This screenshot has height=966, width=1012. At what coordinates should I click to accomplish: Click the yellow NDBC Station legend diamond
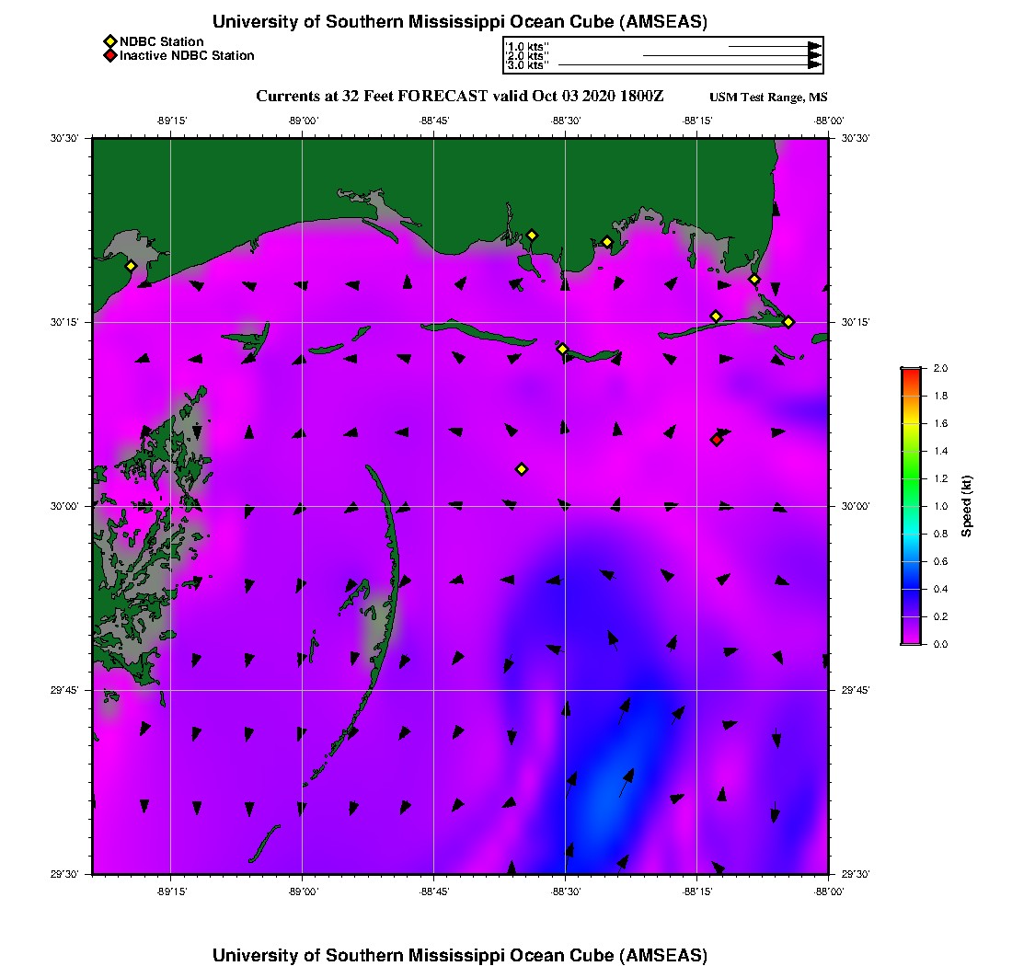(x=109, y=42)
